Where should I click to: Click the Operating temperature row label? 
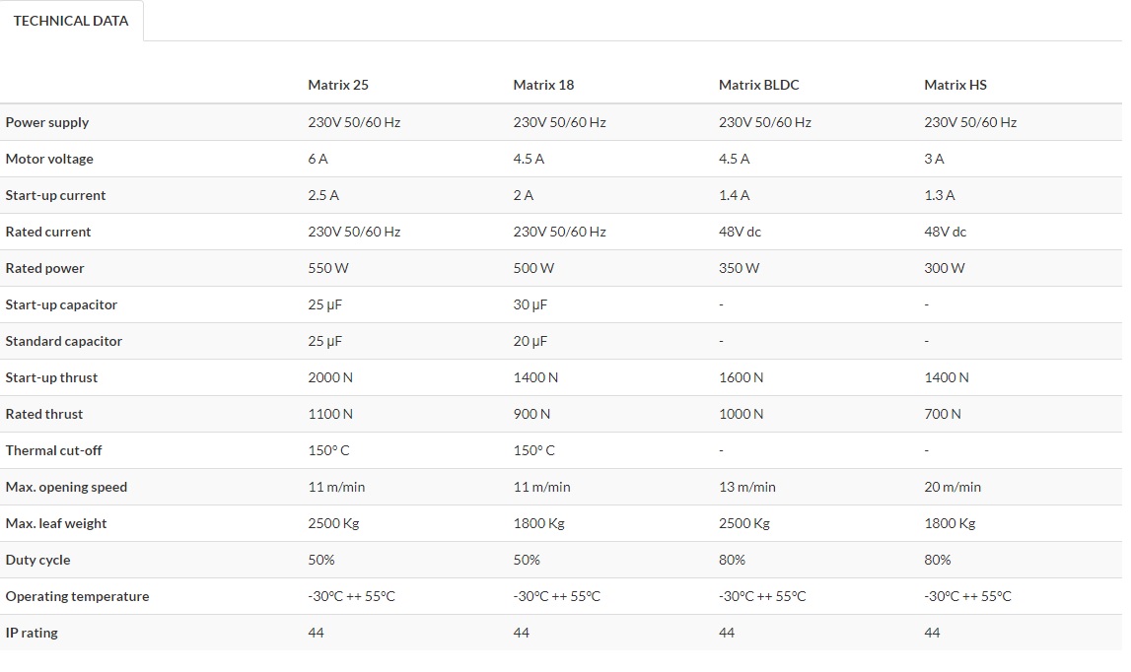point(77,596)
